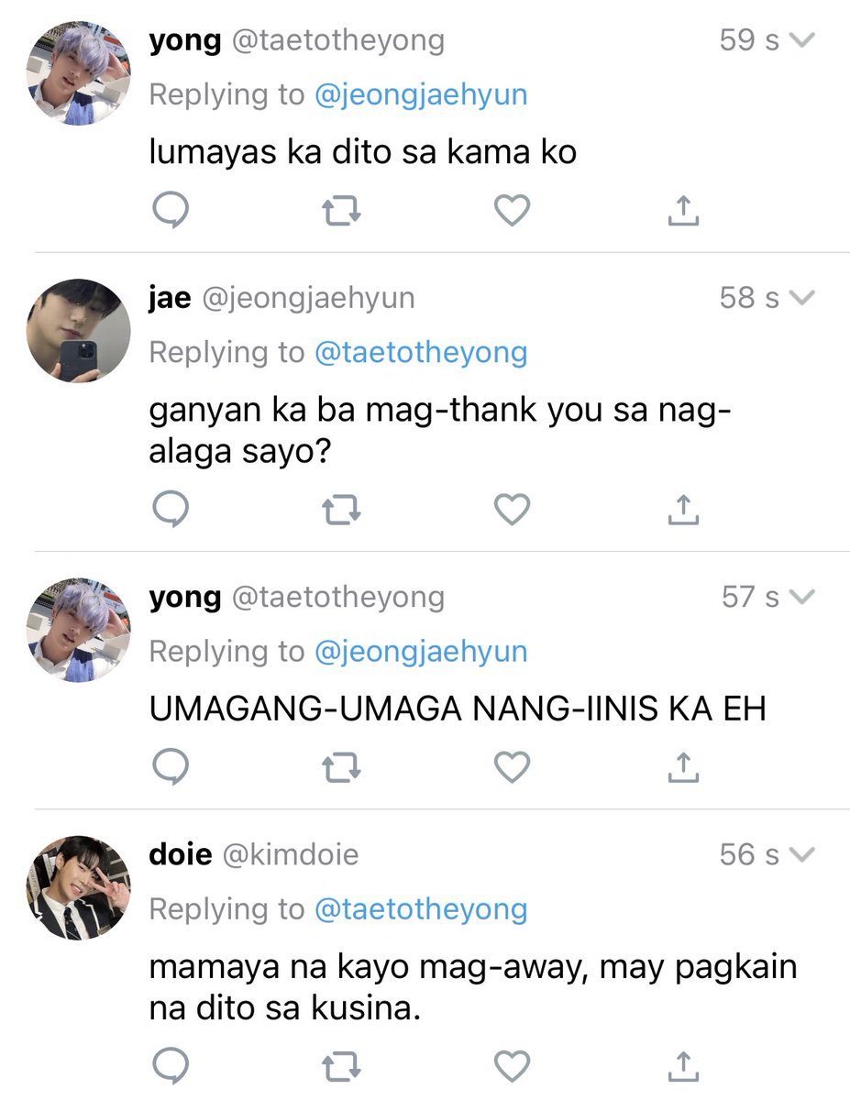Like doie's tweet about food in the kusina
The image size is (850, 1100).
click(x=512, y=1066)
